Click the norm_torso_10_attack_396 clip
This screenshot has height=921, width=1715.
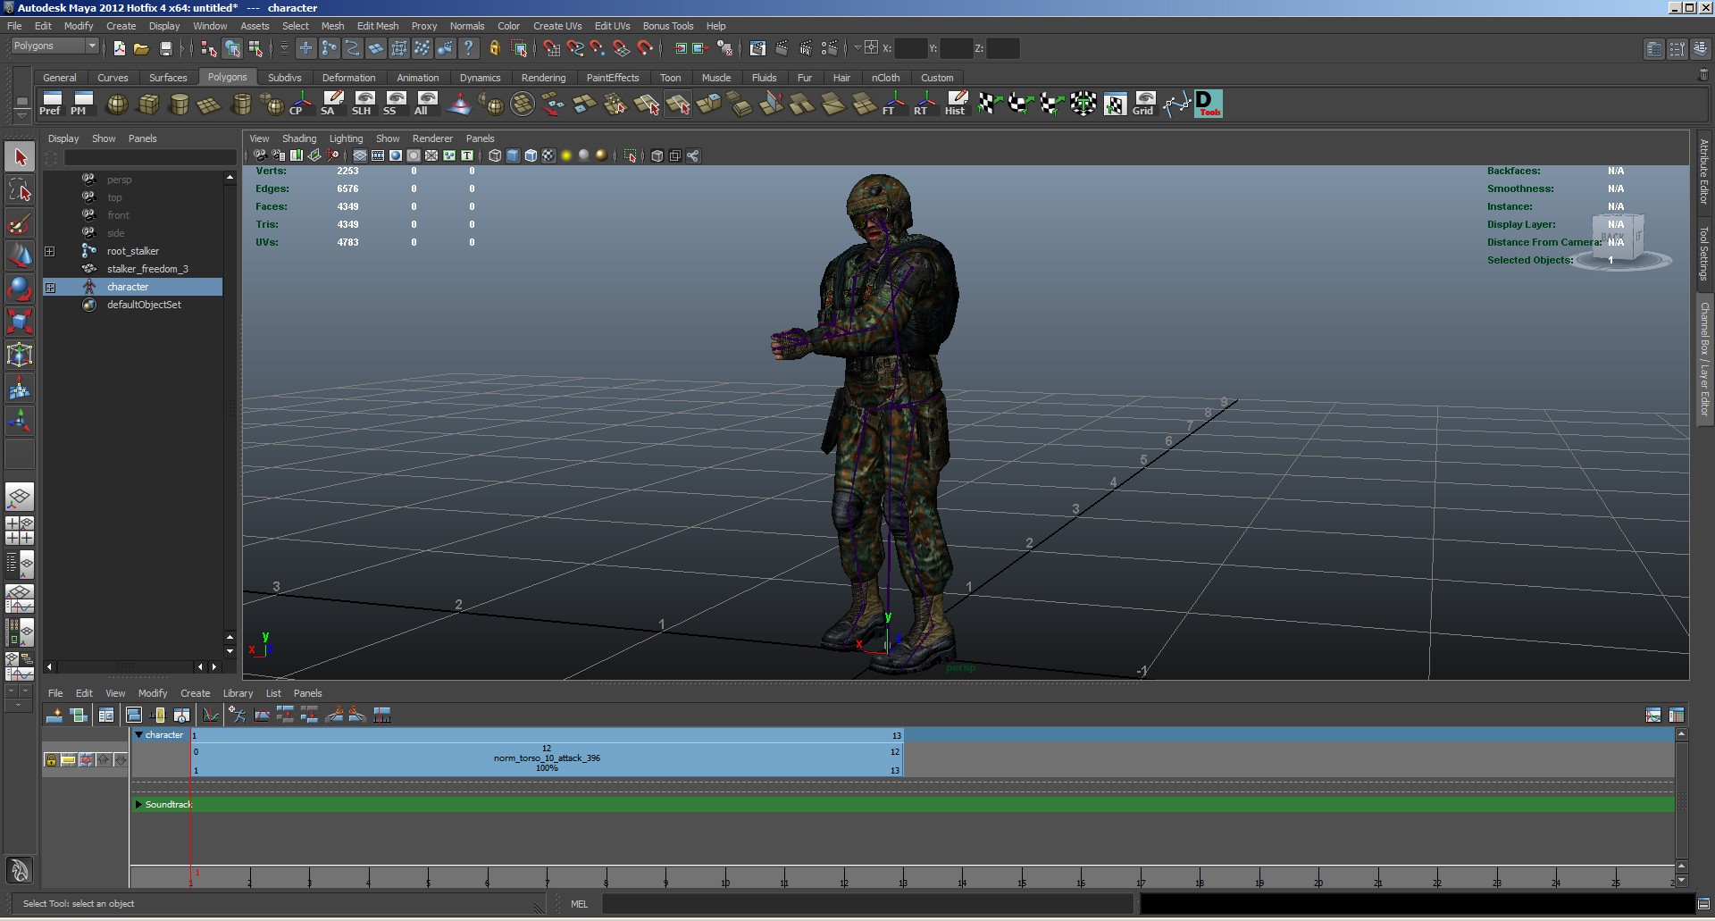pyautogui.click(x=547, y=758)
